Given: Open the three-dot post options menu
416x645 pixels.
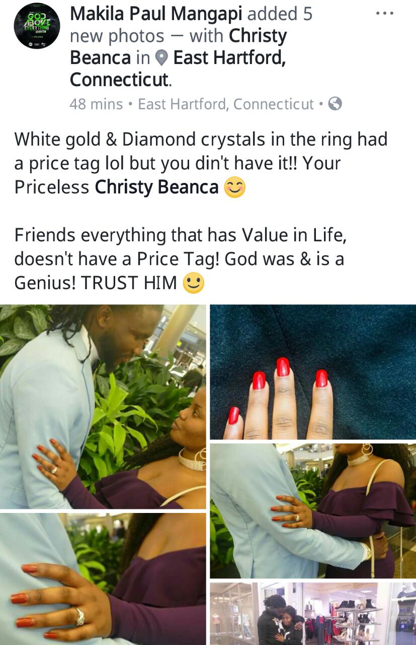Looking at the screenshot, I should coord(384,13).
